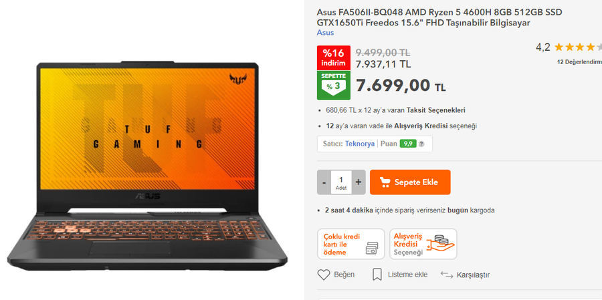Click the Asus TUF laptop product image
Image resolution: width=602 pixels, height=300 pixels.
pyautogui.click(x=147, y=165)
